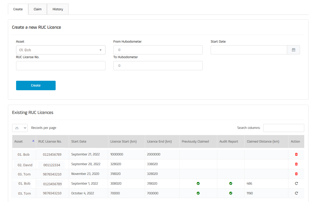The height and width of the screenshot is (202, 309).
Task: Click the September 20, 2022 start date
Action: tap(86, 164)
